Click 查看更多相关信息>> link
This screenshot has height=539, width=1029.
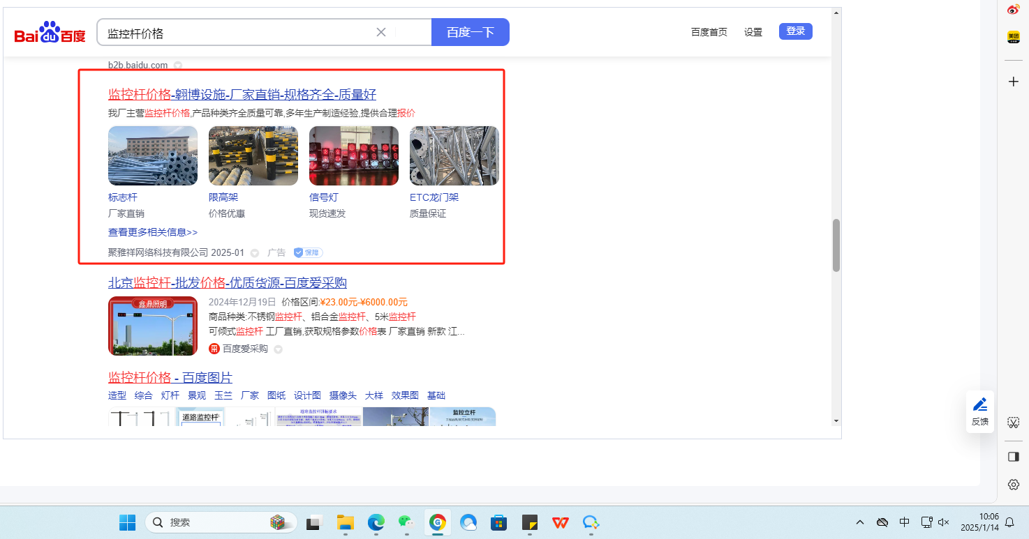coord(153,232)
